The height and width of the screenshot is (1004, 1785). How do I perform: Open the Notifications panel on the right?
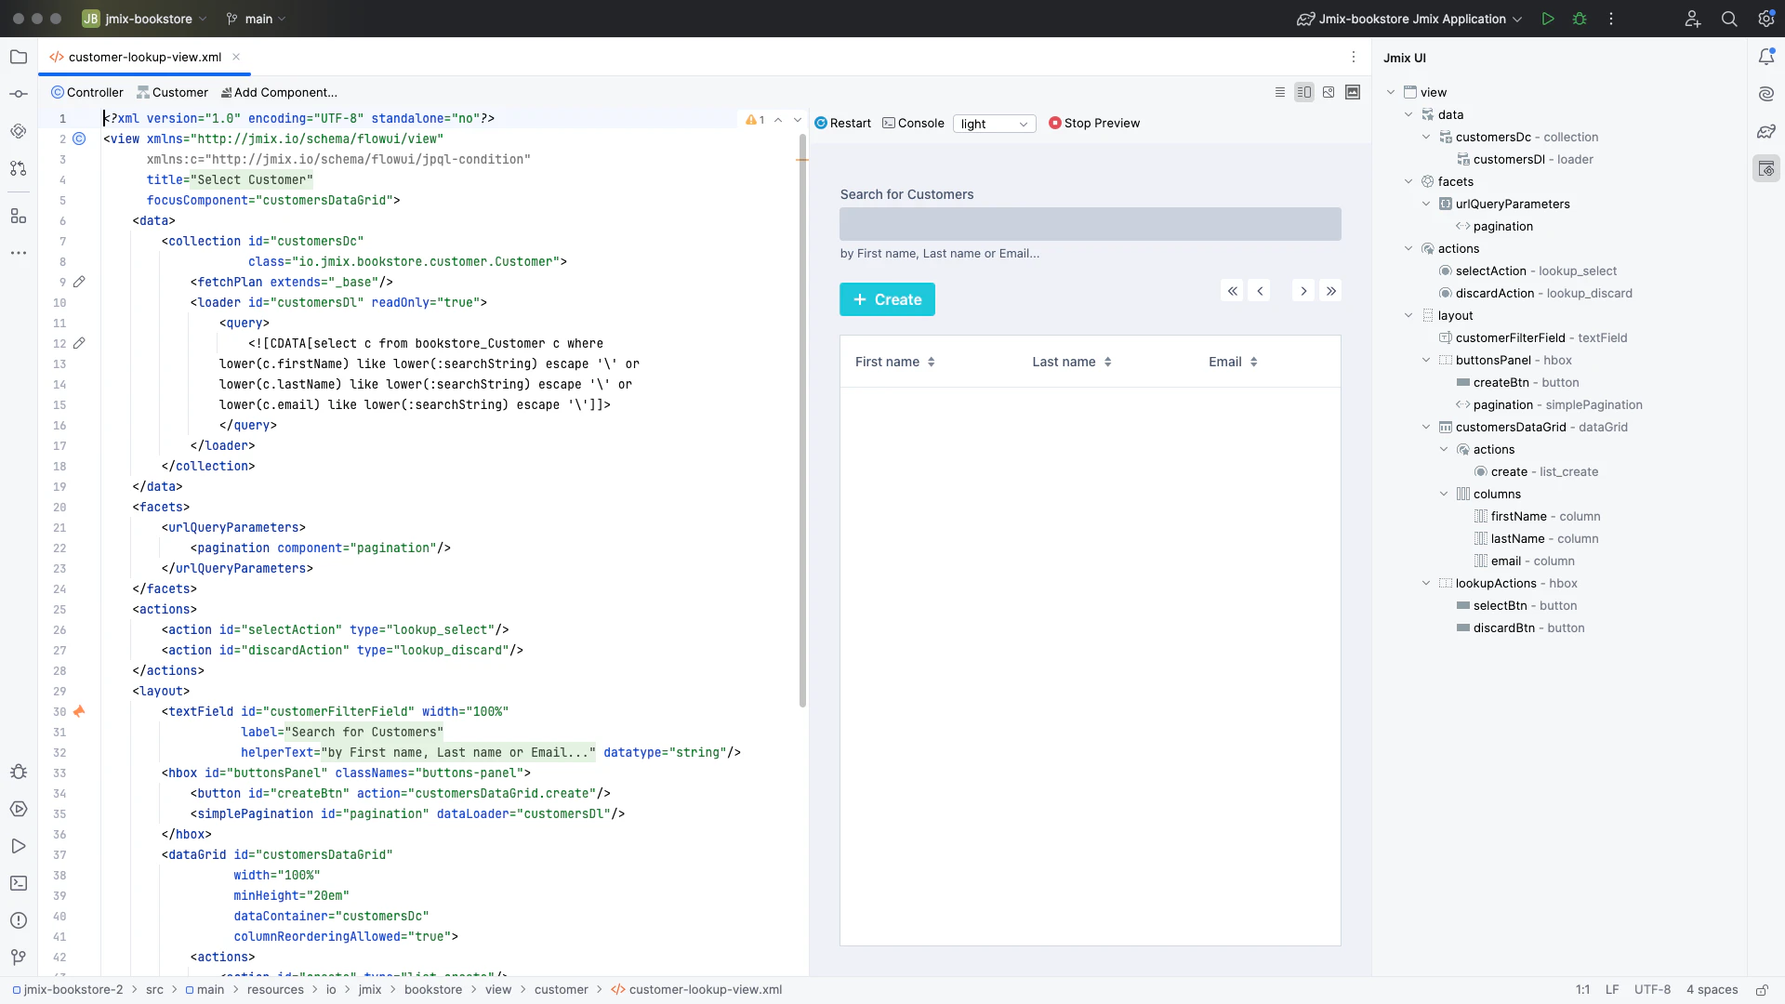pos(1767,57)
